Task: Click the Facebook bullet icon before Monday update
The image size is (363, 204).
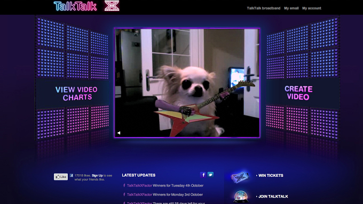Action: pos(124,194)
